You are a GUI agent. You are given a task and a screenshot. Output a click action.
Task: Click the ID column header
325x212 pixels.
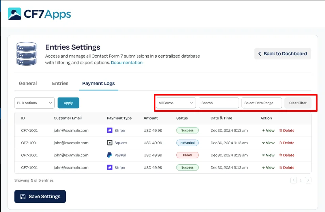click(23, 118)
